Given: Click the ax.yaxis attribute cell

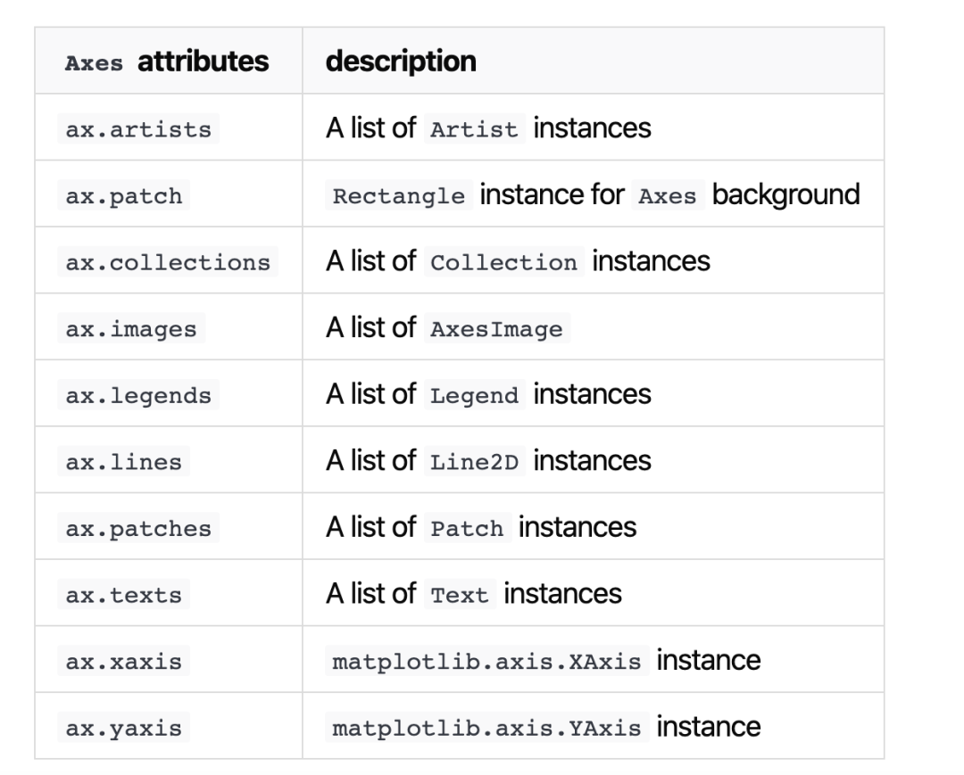Looking at the screenshot, I should [123, 728].
